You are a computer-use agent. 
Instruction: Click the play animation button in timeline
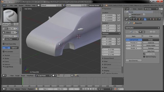click(x=91, y=89)
